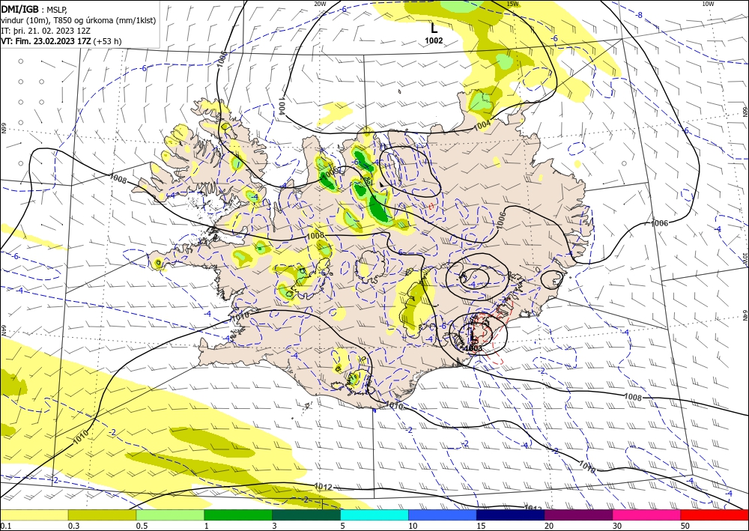Click the olive 0.3–0.5 legend swatch
Screen dimensions: 749x531
tap(102, 515)
